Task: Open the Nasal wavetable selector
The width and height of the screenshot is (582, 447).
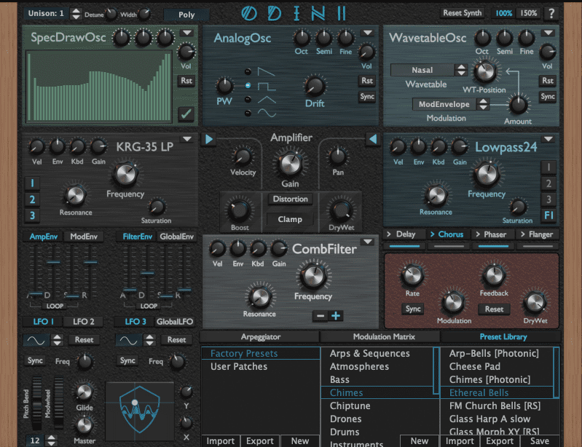Action: pyautogui.click(x=422, y=70)
